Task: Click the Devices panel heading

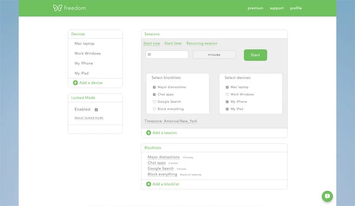Action: tap(78, 34)
